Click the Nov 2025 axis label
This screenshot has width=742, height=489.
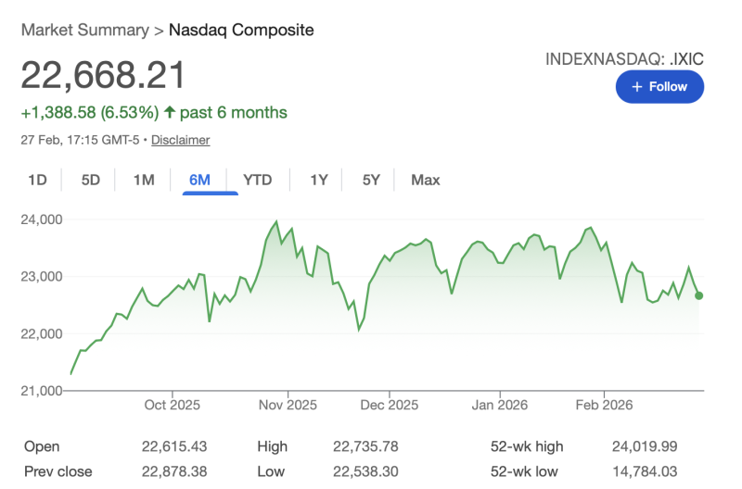288,405
